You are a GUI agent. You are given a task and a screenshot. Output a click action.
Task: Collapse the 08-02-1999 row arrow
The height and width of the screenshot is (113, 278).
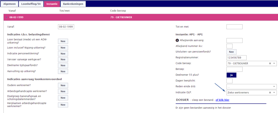tap(7, 18)
